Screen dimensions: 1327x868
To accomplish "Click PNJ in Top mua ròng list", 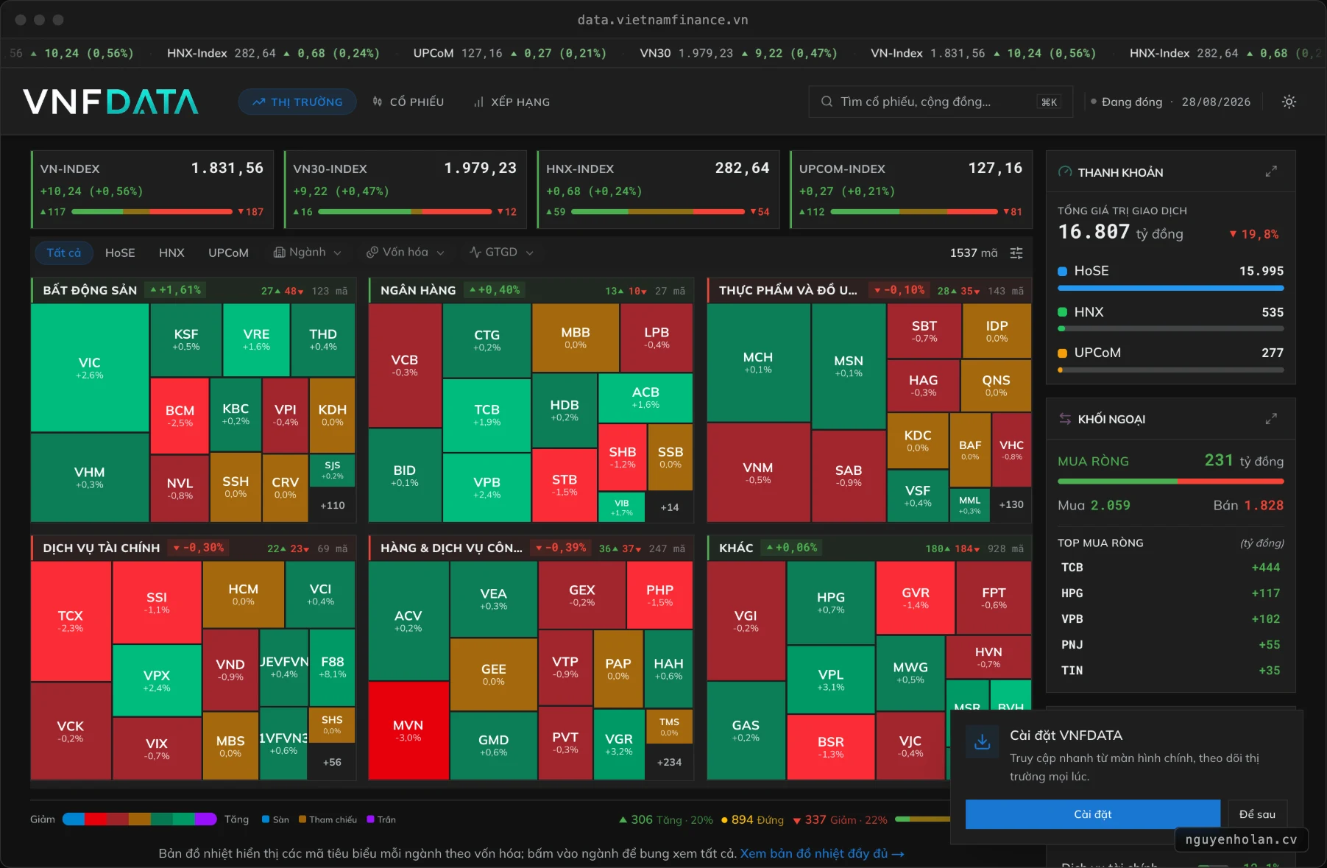I will [1171, 645].
